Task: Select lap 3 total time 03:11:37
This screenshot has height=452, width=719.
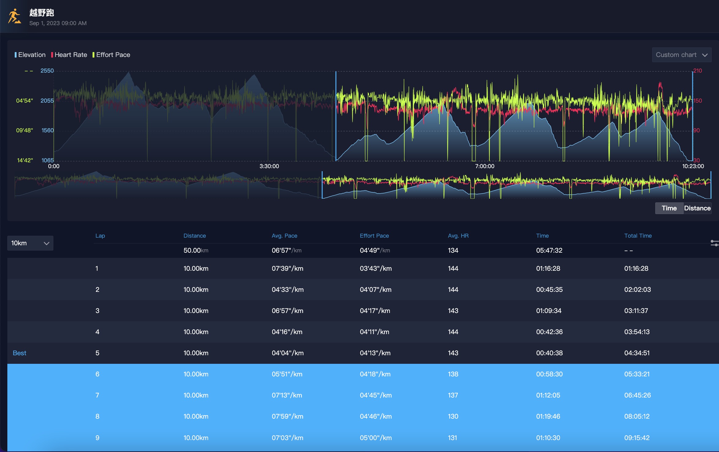Action: [x=636, y=311]
